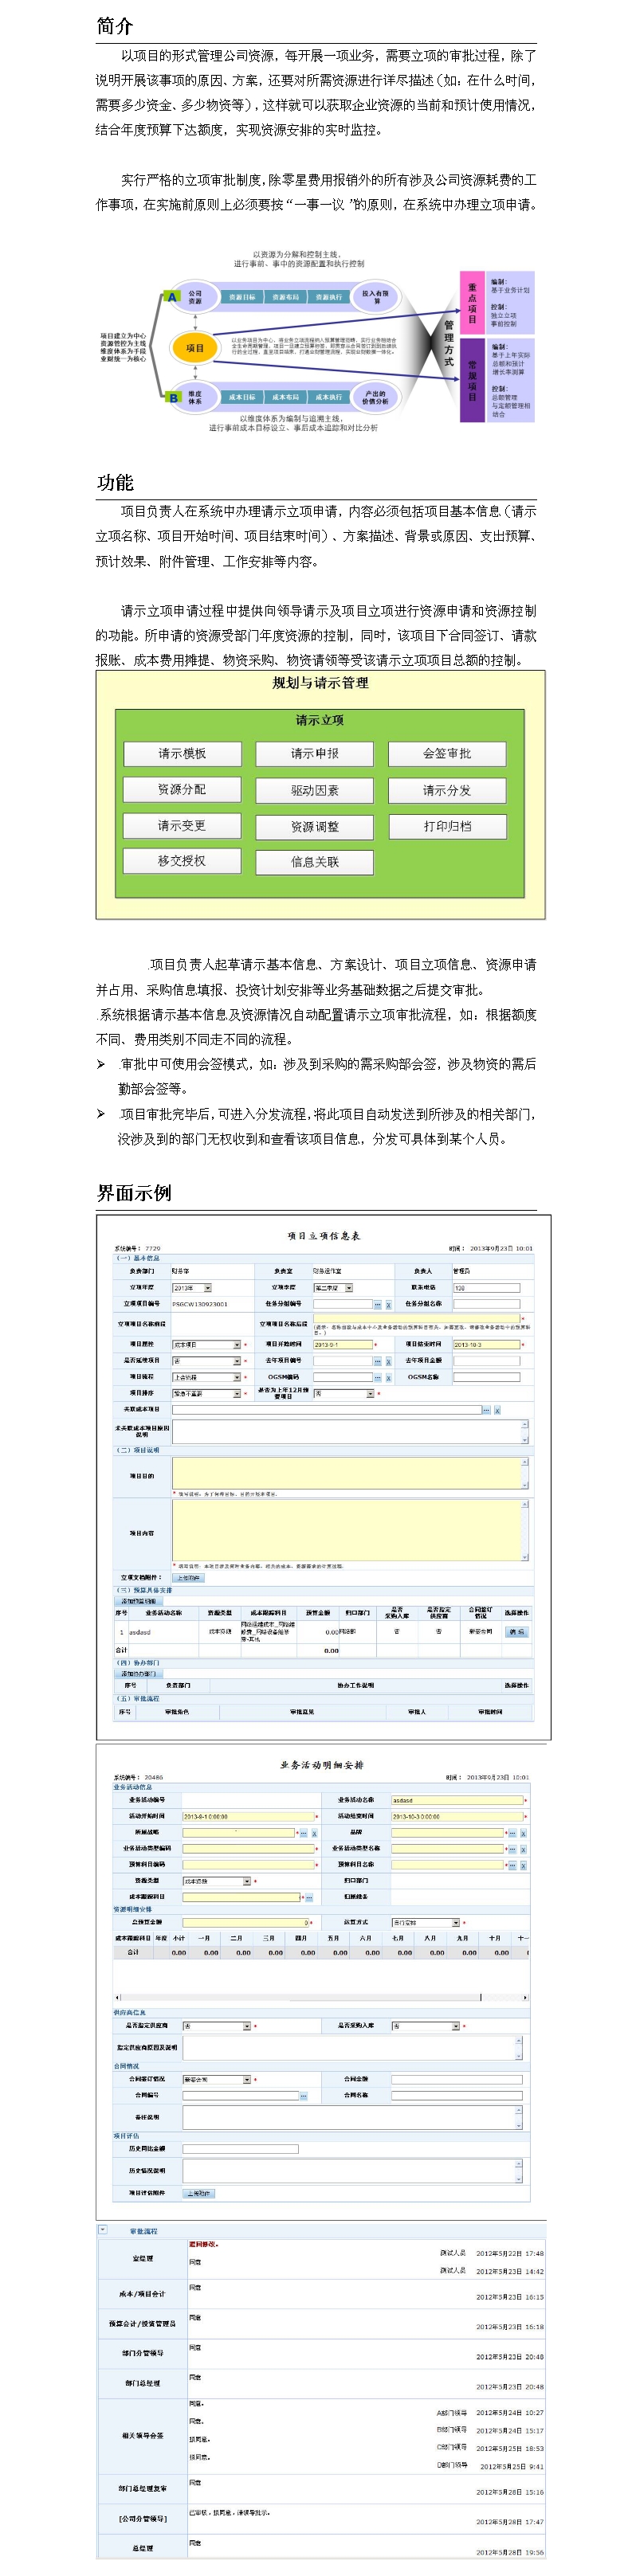Clear 去年项目编号 with its x icon
Viewport: 632px width, 2576px height.
(x=388, y=1361)
